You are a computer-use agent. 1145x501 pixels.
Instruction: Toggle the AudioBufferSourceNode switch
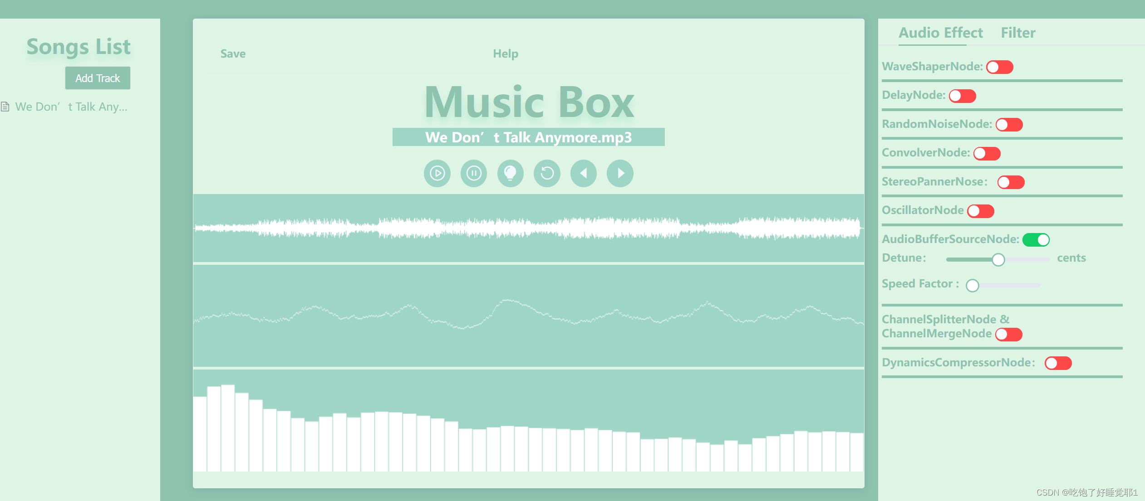(1037, 239)
